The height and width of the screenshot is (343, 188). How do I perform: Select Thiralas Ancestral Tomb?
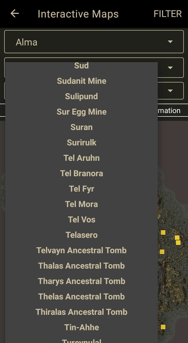point(81,312)
